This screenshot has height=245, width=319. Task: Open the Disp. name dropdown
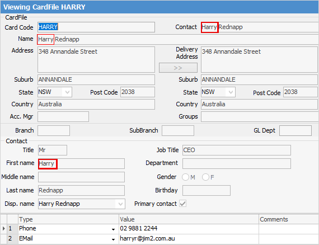click(120, 204)
